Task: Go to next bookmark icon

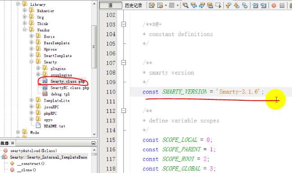Action: 236,5
